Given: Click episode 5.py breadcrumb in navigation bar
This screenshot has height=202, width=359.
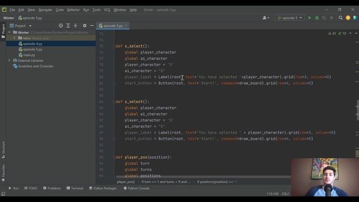Looking at the screenshot, I should tap(30, 18).
